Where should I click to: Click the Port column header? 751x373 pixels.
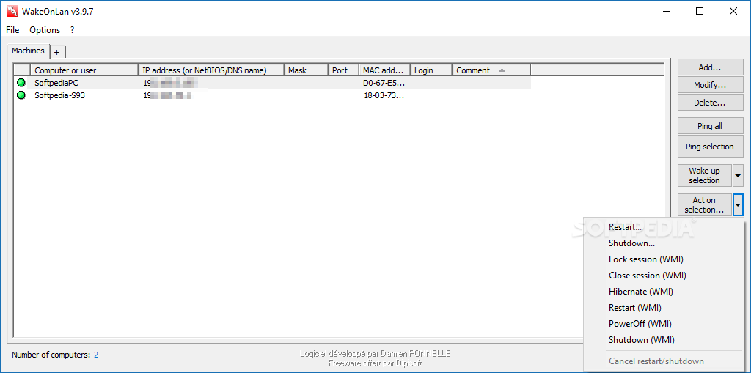pos(343,70)
